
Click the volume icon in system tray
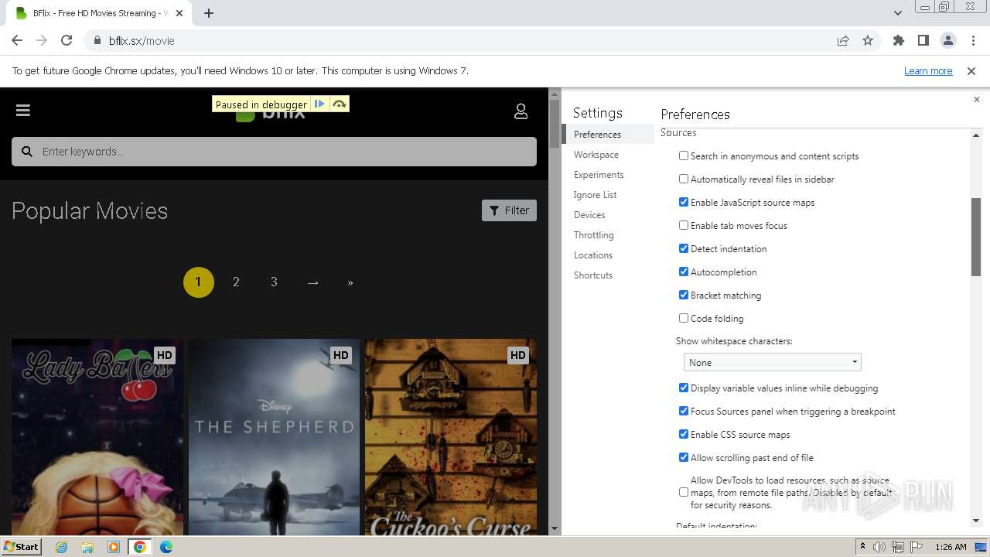click(x=879, y=547)
